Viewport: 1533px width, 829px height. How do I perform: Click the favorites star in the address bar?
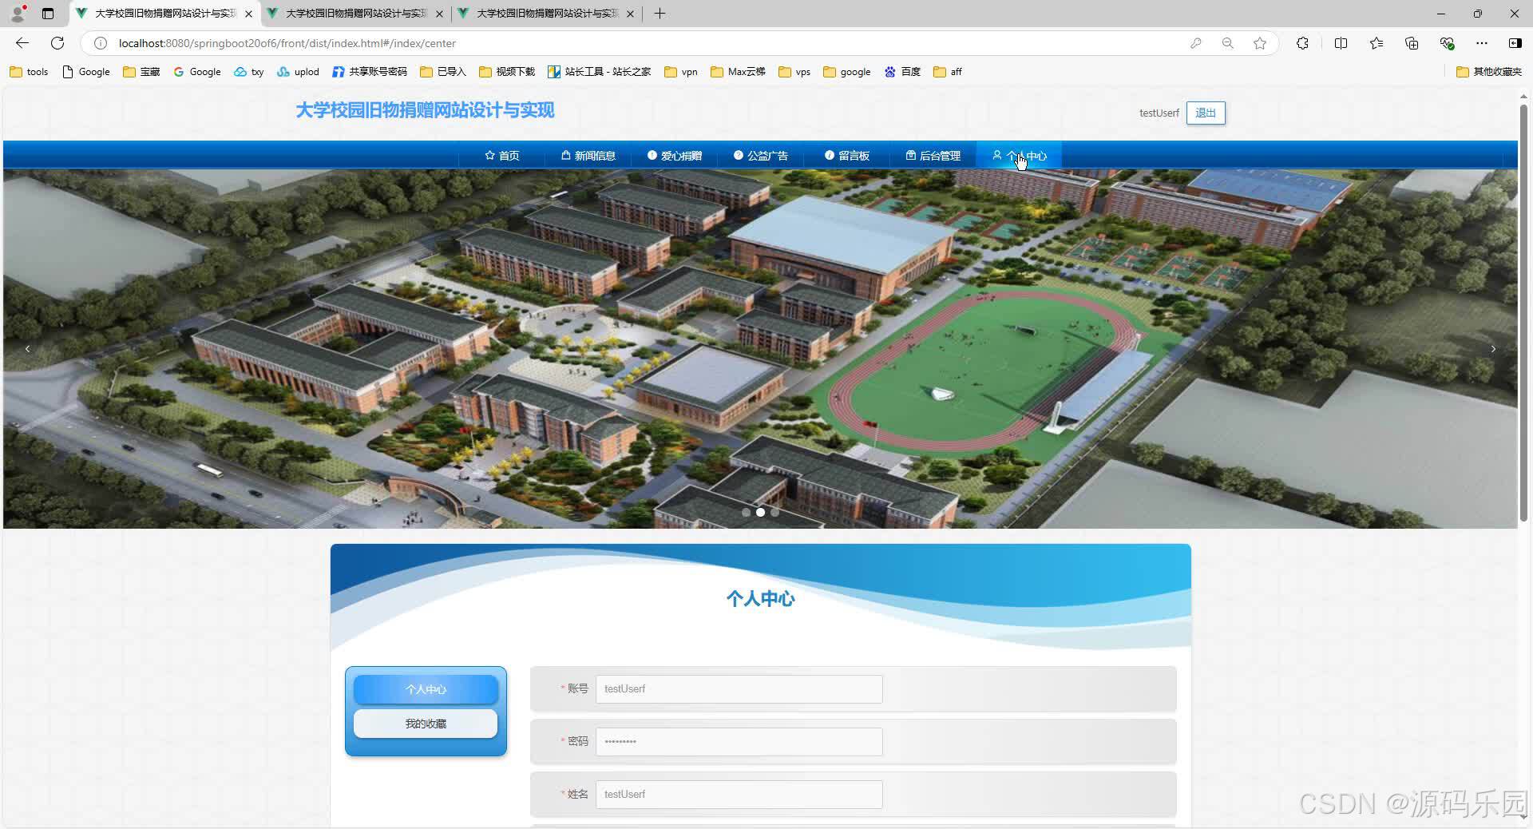pos(1260,43)
